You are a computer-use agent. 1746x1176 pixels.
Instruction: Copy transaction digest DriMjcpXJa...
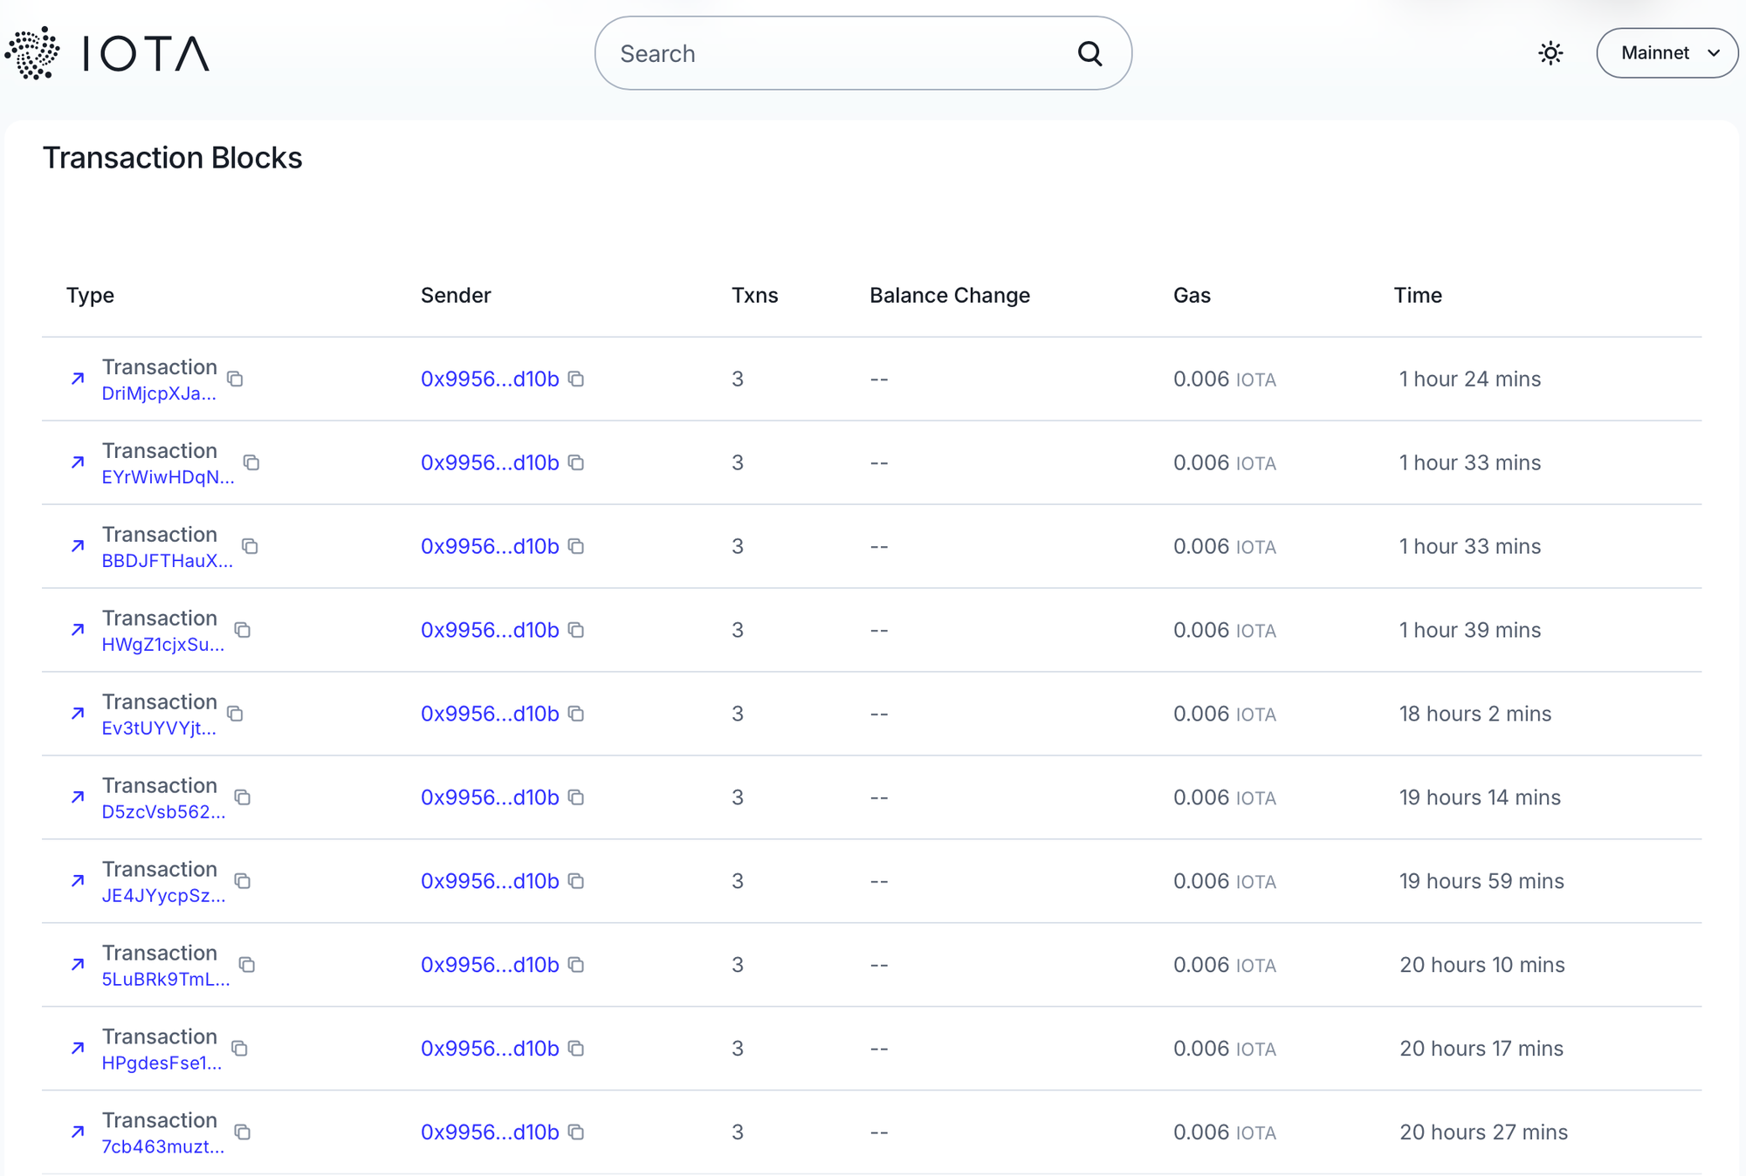235,379
